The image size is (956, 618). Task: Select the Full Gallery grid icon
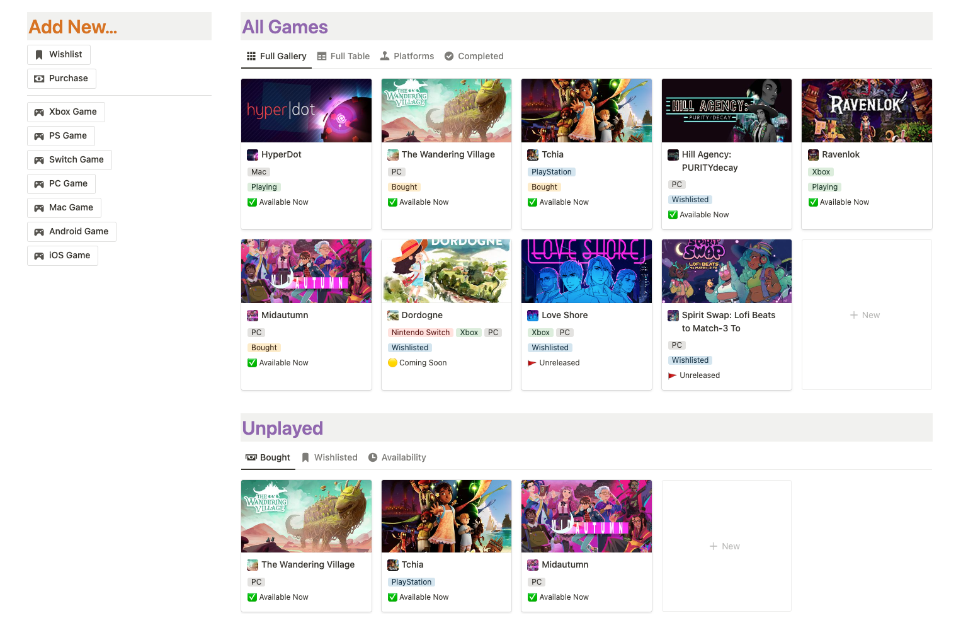(251, 55)
